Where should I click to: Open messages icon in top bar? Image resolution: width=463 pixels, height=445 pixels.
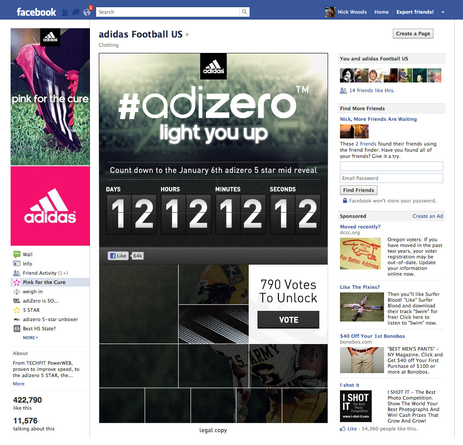pos(76,12)
